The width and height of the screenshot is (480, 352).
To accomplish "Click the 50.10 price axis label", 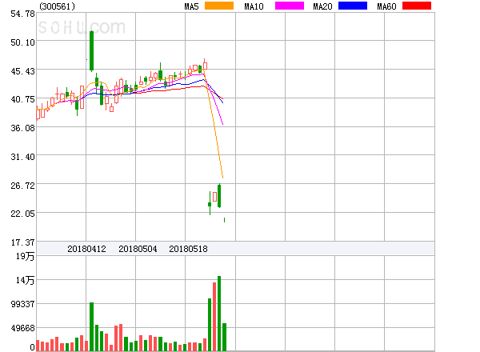I will 22,42.
